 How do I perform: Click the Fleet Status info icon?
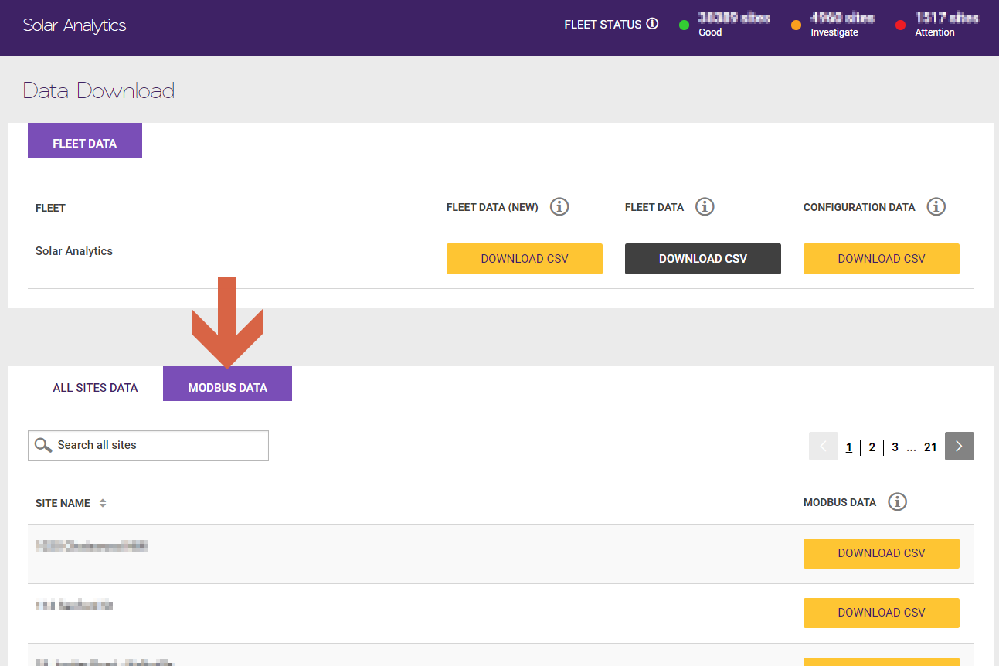(x=652, y=24)
